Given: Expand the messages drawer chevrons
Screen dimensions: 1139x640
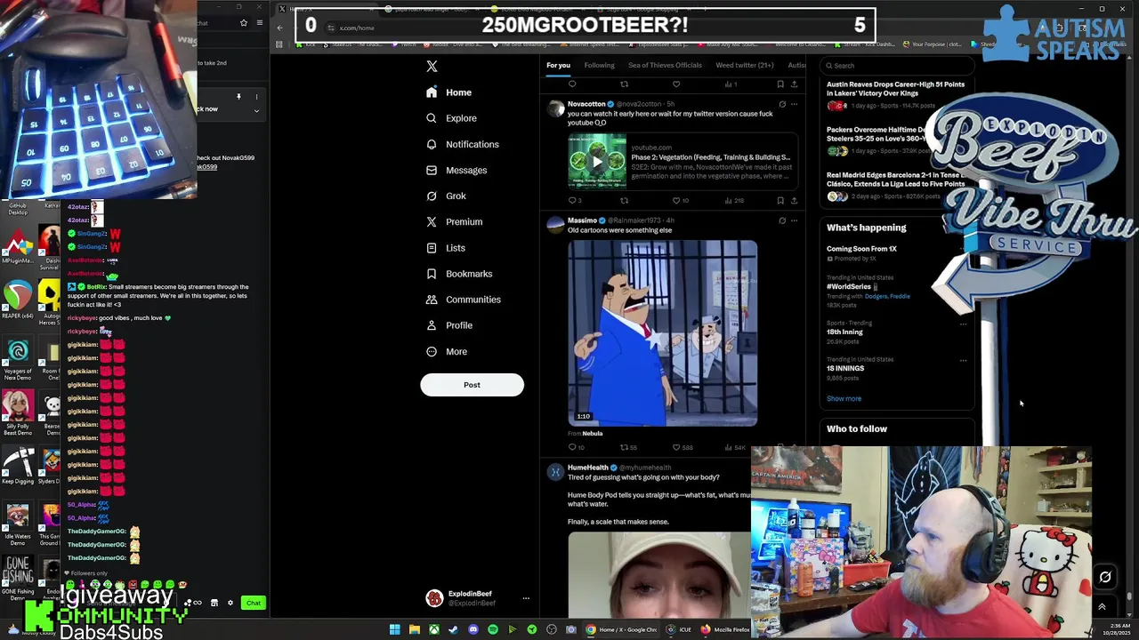Looking at the screenshot, I should point(1102,607).
